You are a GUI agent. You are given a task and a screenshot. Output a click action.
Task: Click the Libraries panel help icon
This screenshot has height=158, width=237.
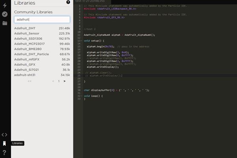point(68,2)
